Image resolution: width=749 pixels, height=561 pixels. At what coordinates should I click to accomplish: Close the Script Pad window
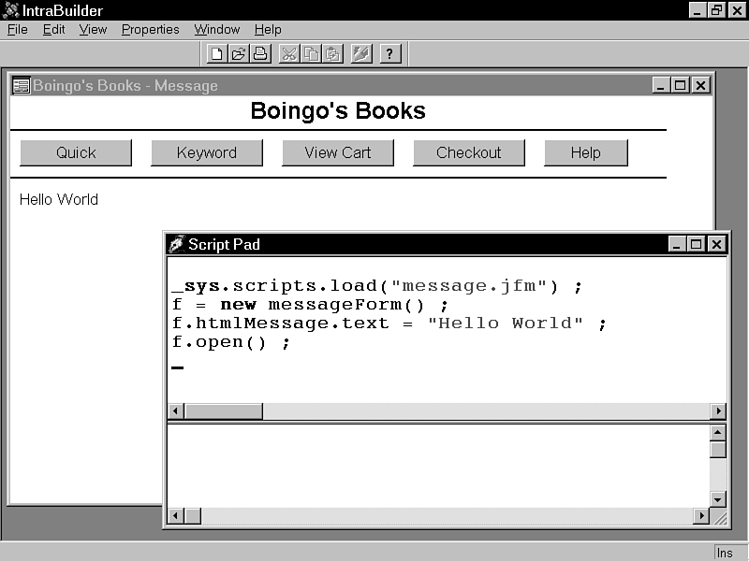[716, 244]
